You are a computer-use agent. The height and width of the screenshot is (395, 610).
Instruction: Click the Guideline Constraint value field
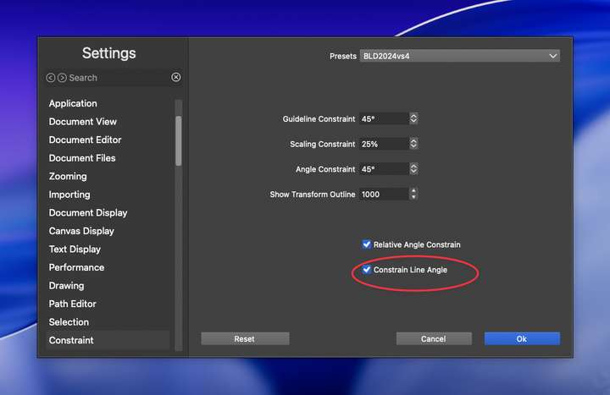coord(383,119)
